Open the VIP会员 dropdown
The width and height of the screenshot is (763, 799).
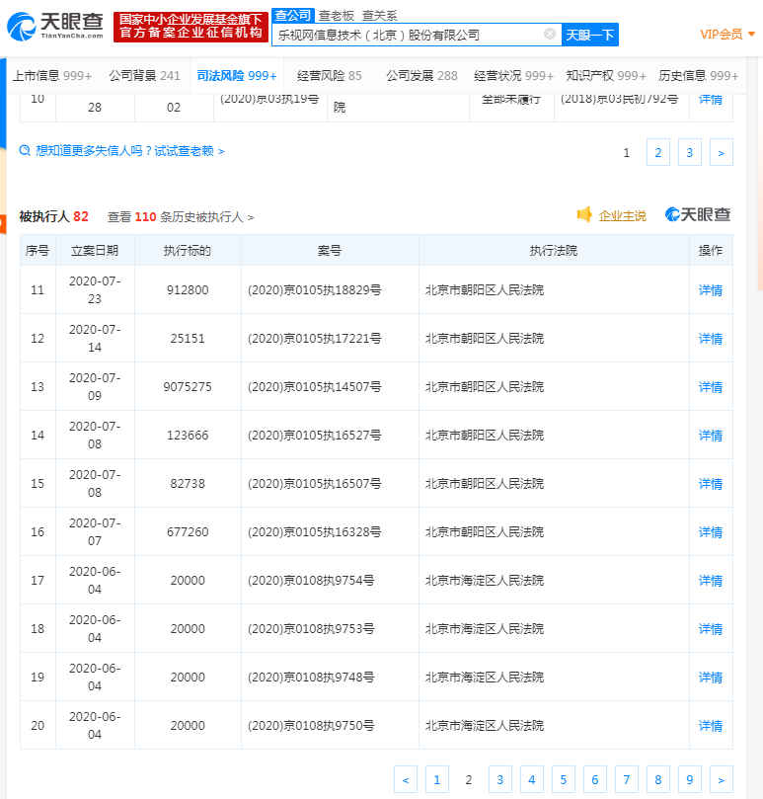coord(726,35)
